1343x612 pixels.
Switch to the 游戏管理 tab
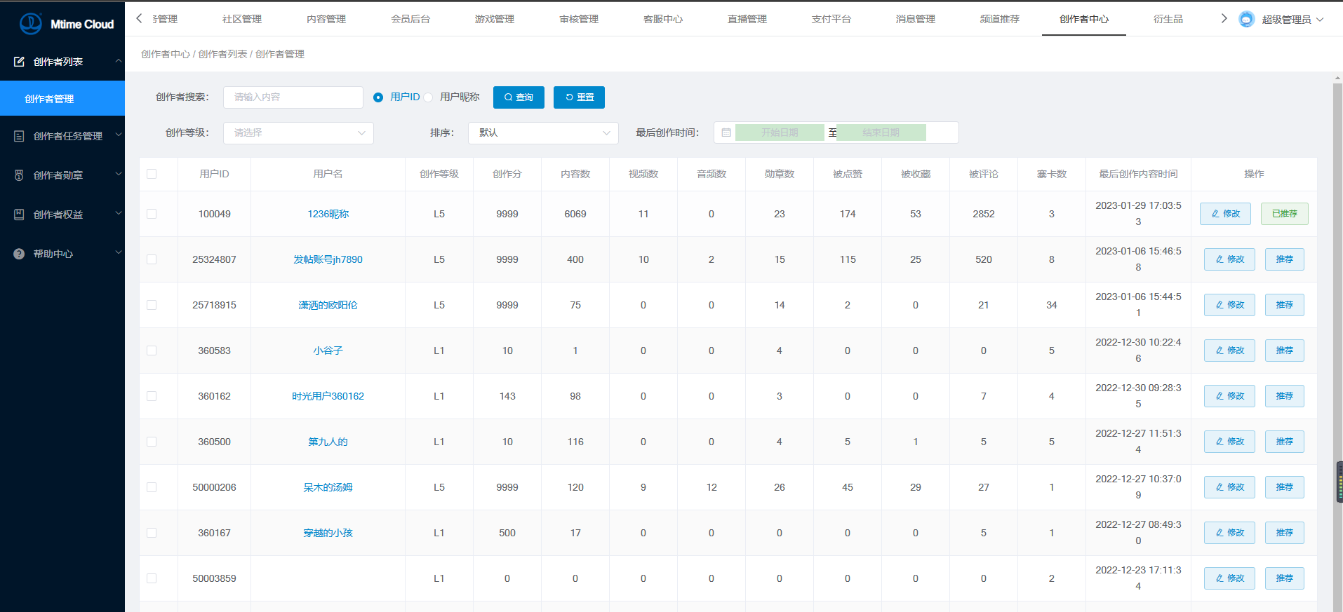coord(495,19)
